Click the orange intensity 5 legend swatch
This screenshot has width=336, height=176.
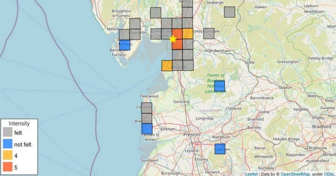click(x=8, y=167)
